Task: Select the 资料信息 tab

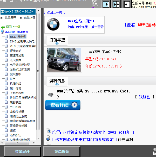Action: pos(57,81)
